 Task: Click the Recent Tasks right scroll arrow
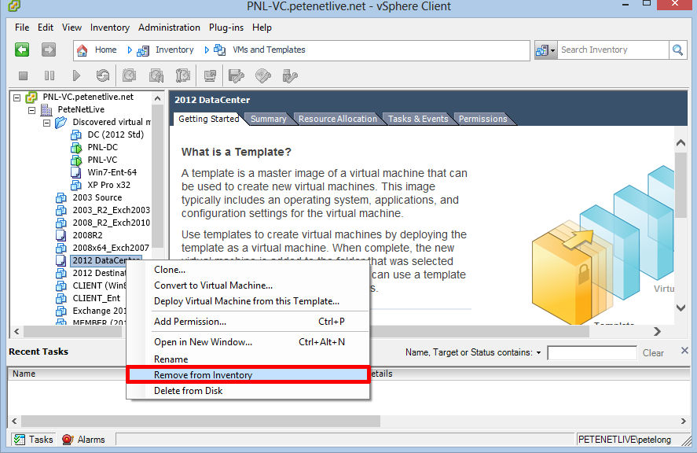click(x=683, y=421)
